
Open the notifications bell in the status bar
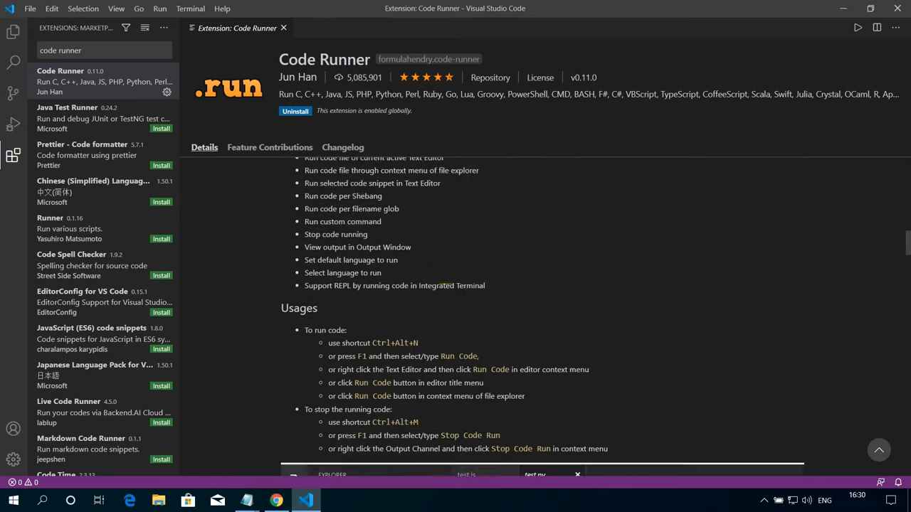898,482
